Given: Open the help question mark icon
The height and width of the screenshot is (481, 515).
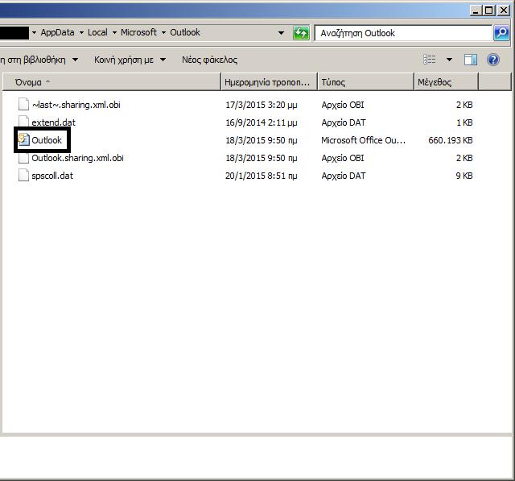Looking at the screenshot, I should click(x=493, y=60).
